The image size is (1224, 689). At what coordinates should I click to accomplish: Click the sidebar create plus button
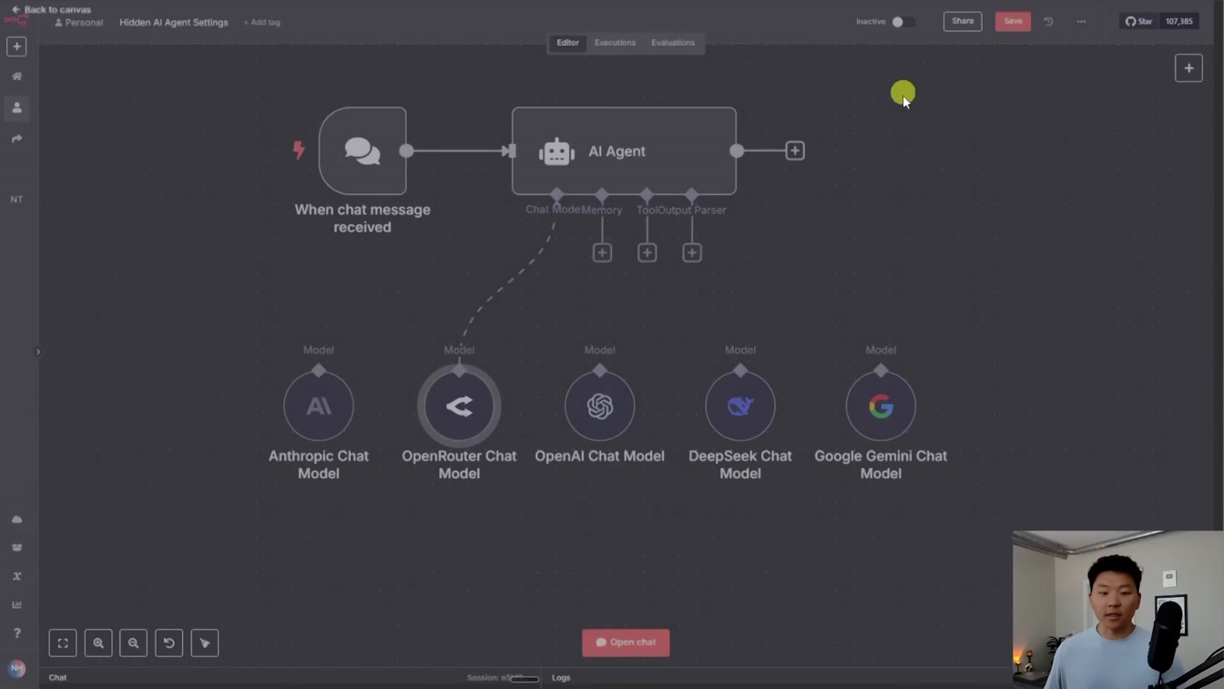tap(16, 46)
